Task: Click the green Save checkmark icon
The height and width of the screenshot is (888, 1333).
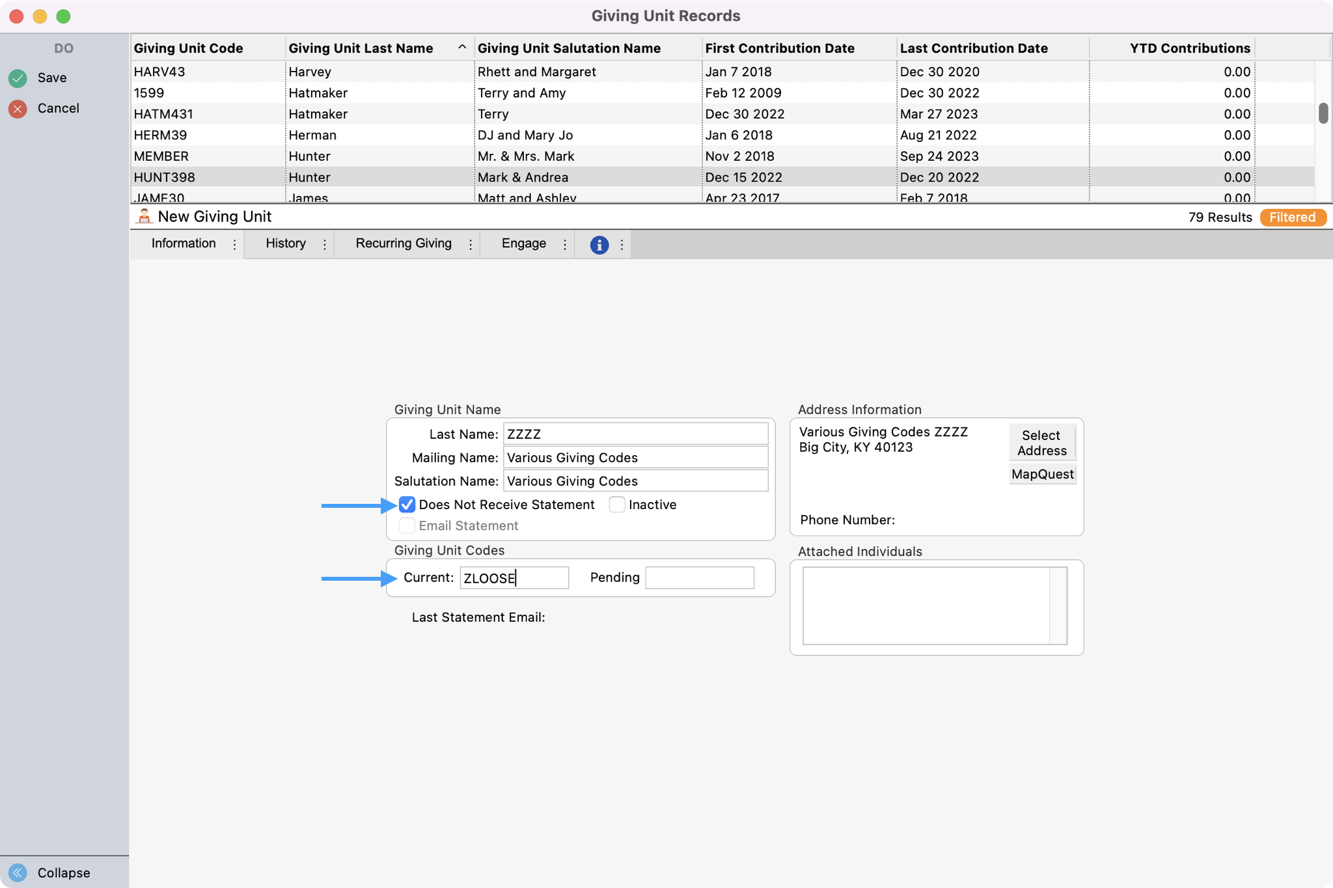Action: click(18, 78)
